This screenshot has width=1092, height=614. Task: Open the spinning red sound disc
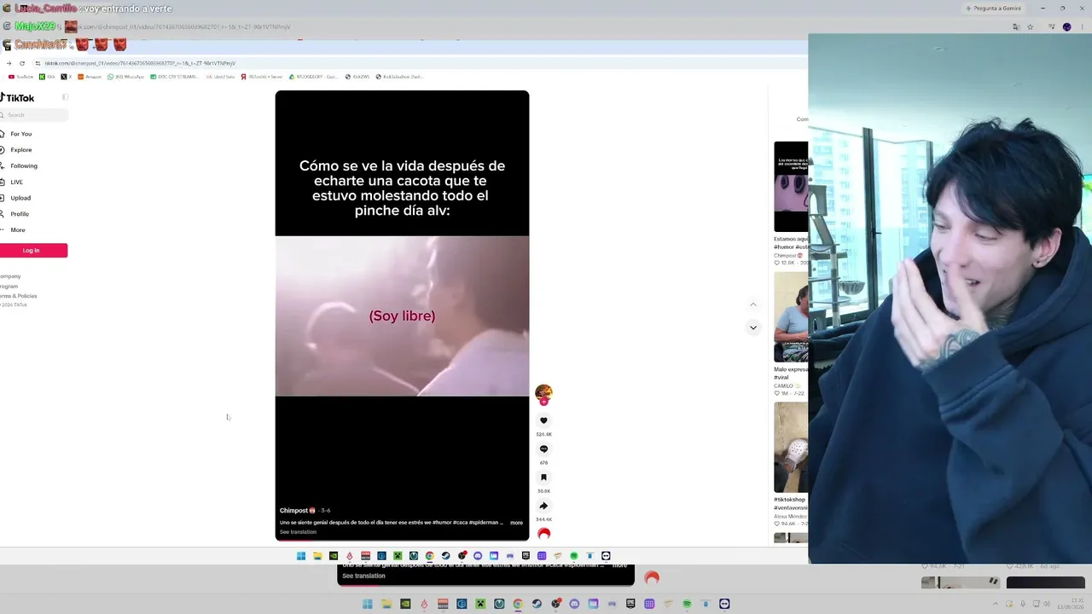(x=543, y=534)
